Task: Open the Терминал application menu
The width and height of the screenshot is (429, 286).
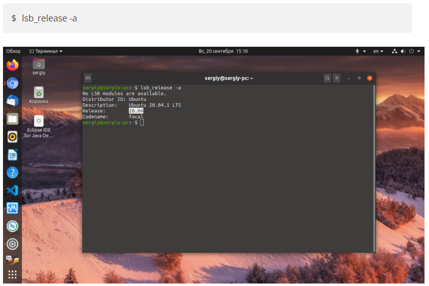Action: (x=46, y=51)
